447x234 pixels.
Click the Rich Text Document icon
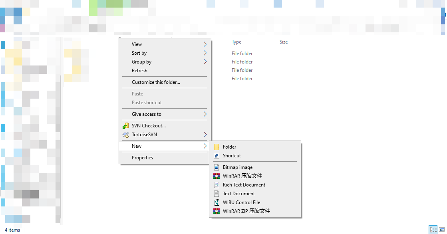217,185
